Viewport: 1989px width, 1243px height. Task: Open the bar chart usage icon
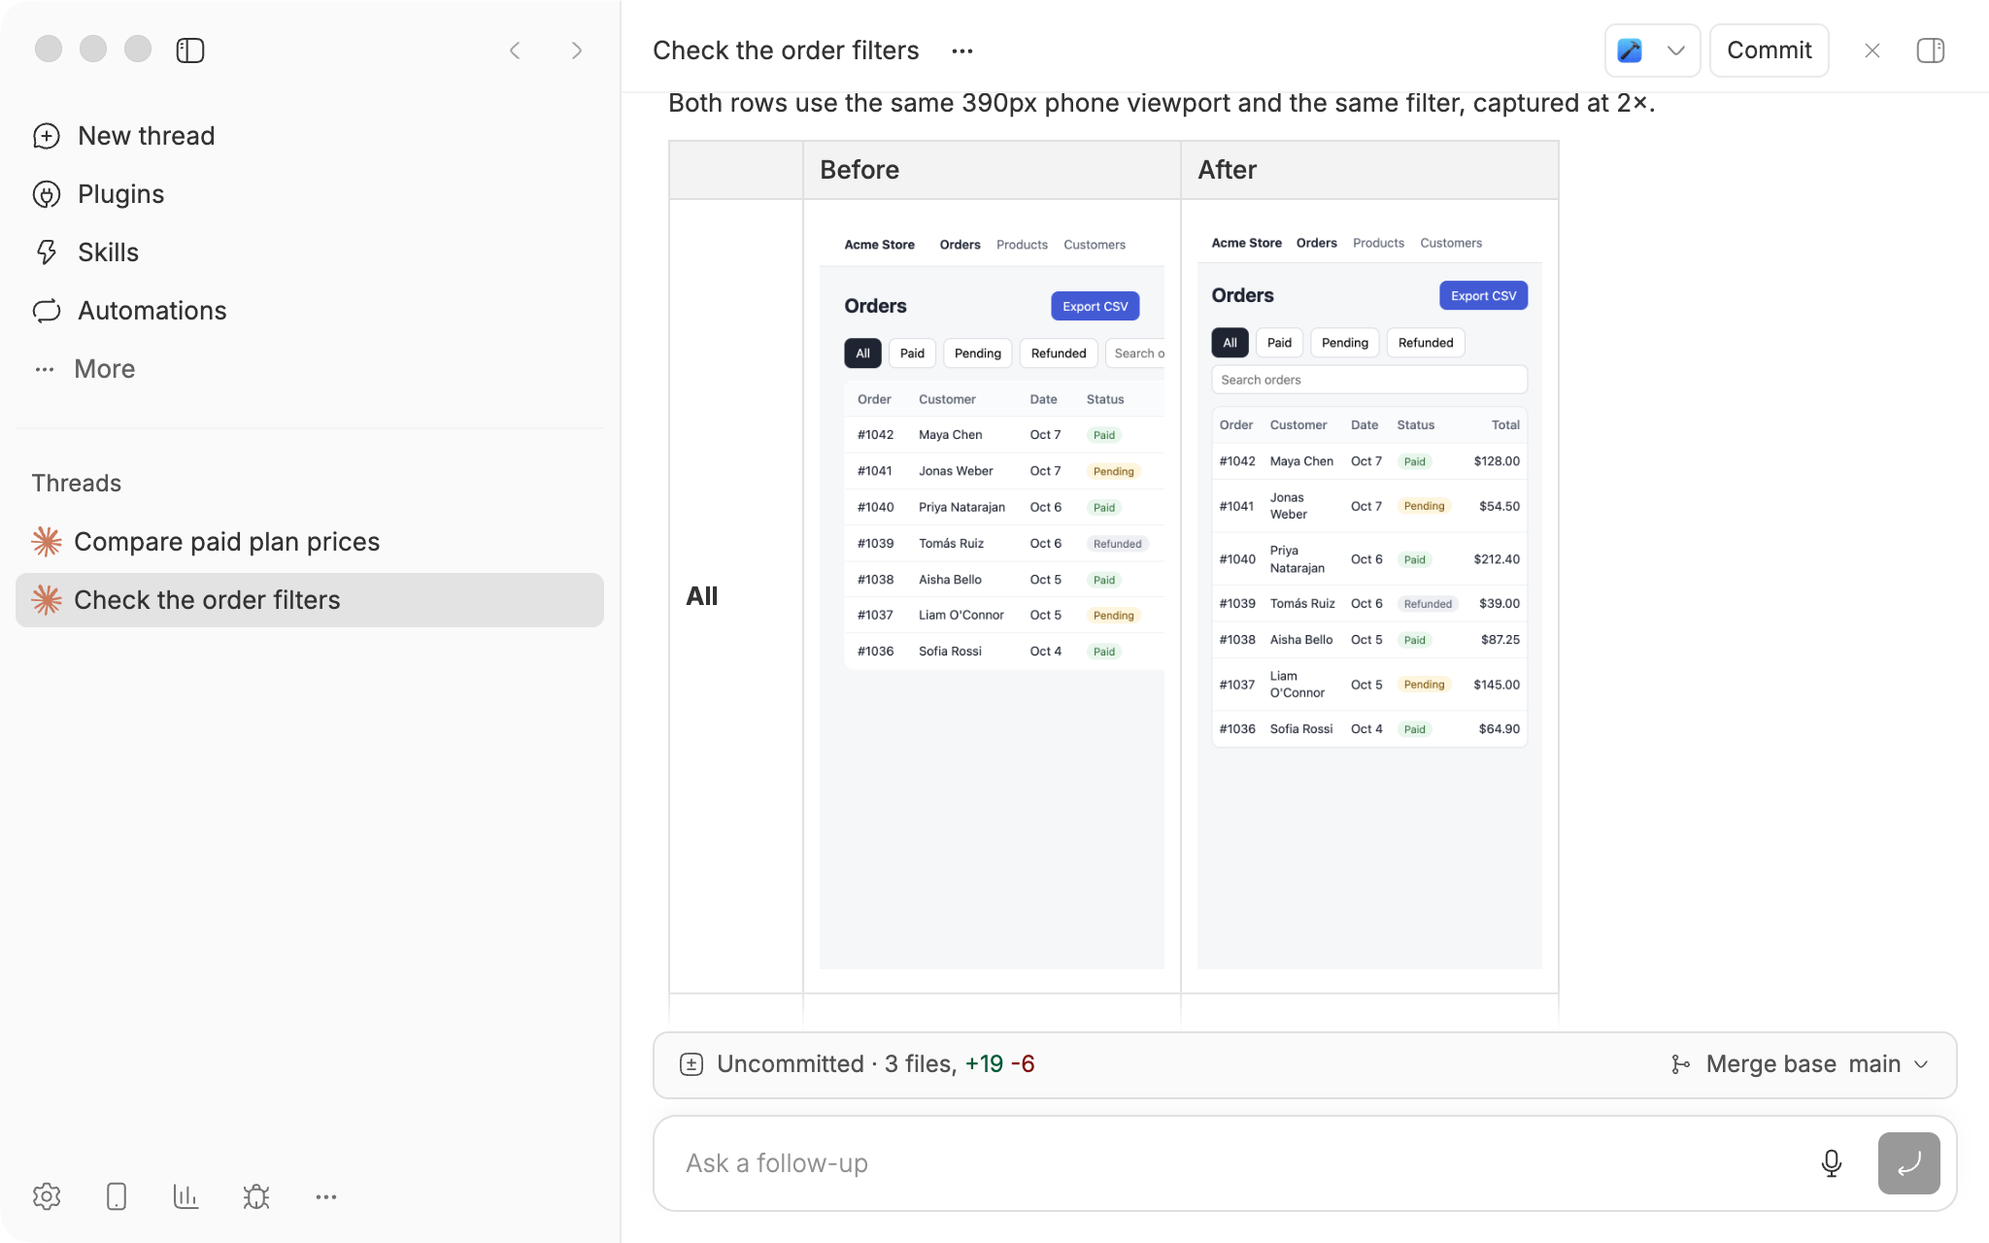tap(185, 1196)
